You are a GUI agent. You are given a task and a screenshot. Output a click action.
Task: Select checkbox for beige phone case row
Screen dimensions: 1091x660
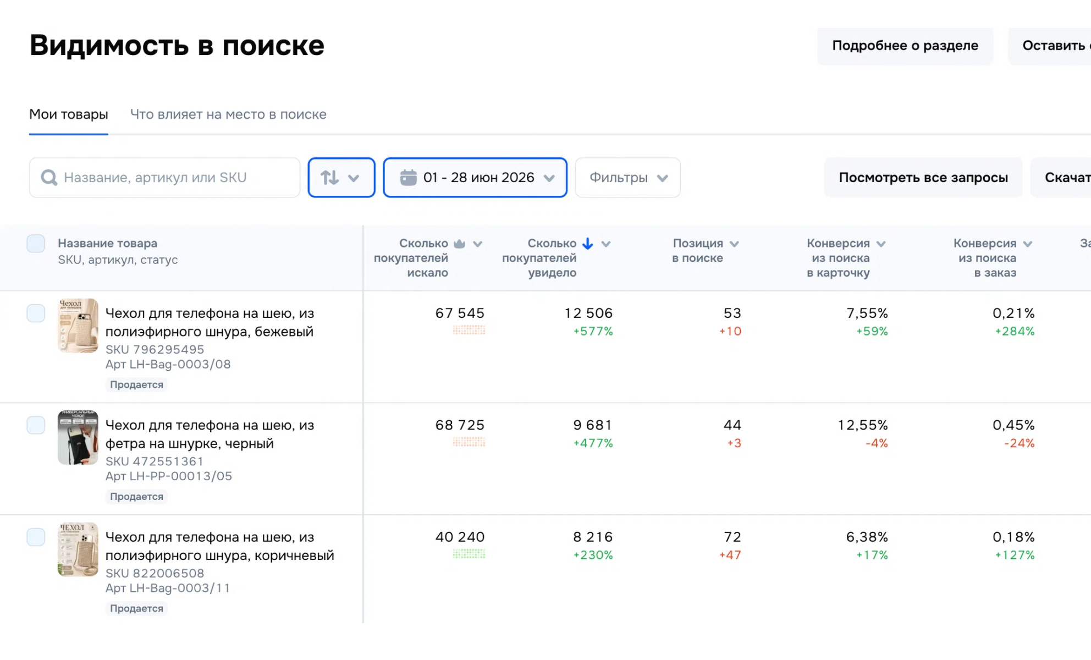pyautogui.click(x=36, y=313)
